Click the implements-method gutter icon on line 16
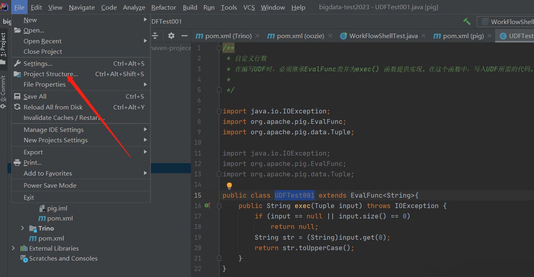The image size is (534, 277). [207, 206]
